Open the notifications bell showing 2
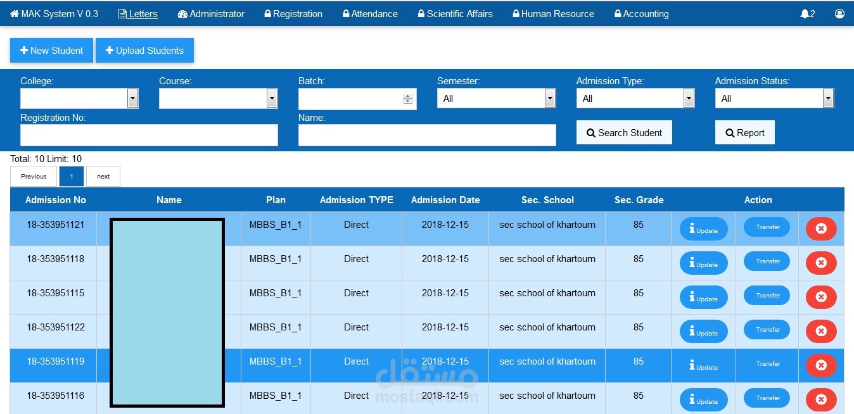Image resolution: width=854 pixels, height=414 pixels. [808, 13]
